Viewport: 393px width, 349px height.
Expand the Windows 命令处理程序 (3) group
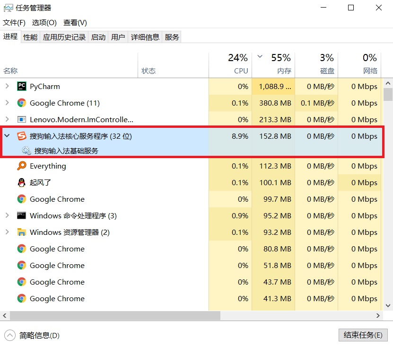tap(7, 215)
